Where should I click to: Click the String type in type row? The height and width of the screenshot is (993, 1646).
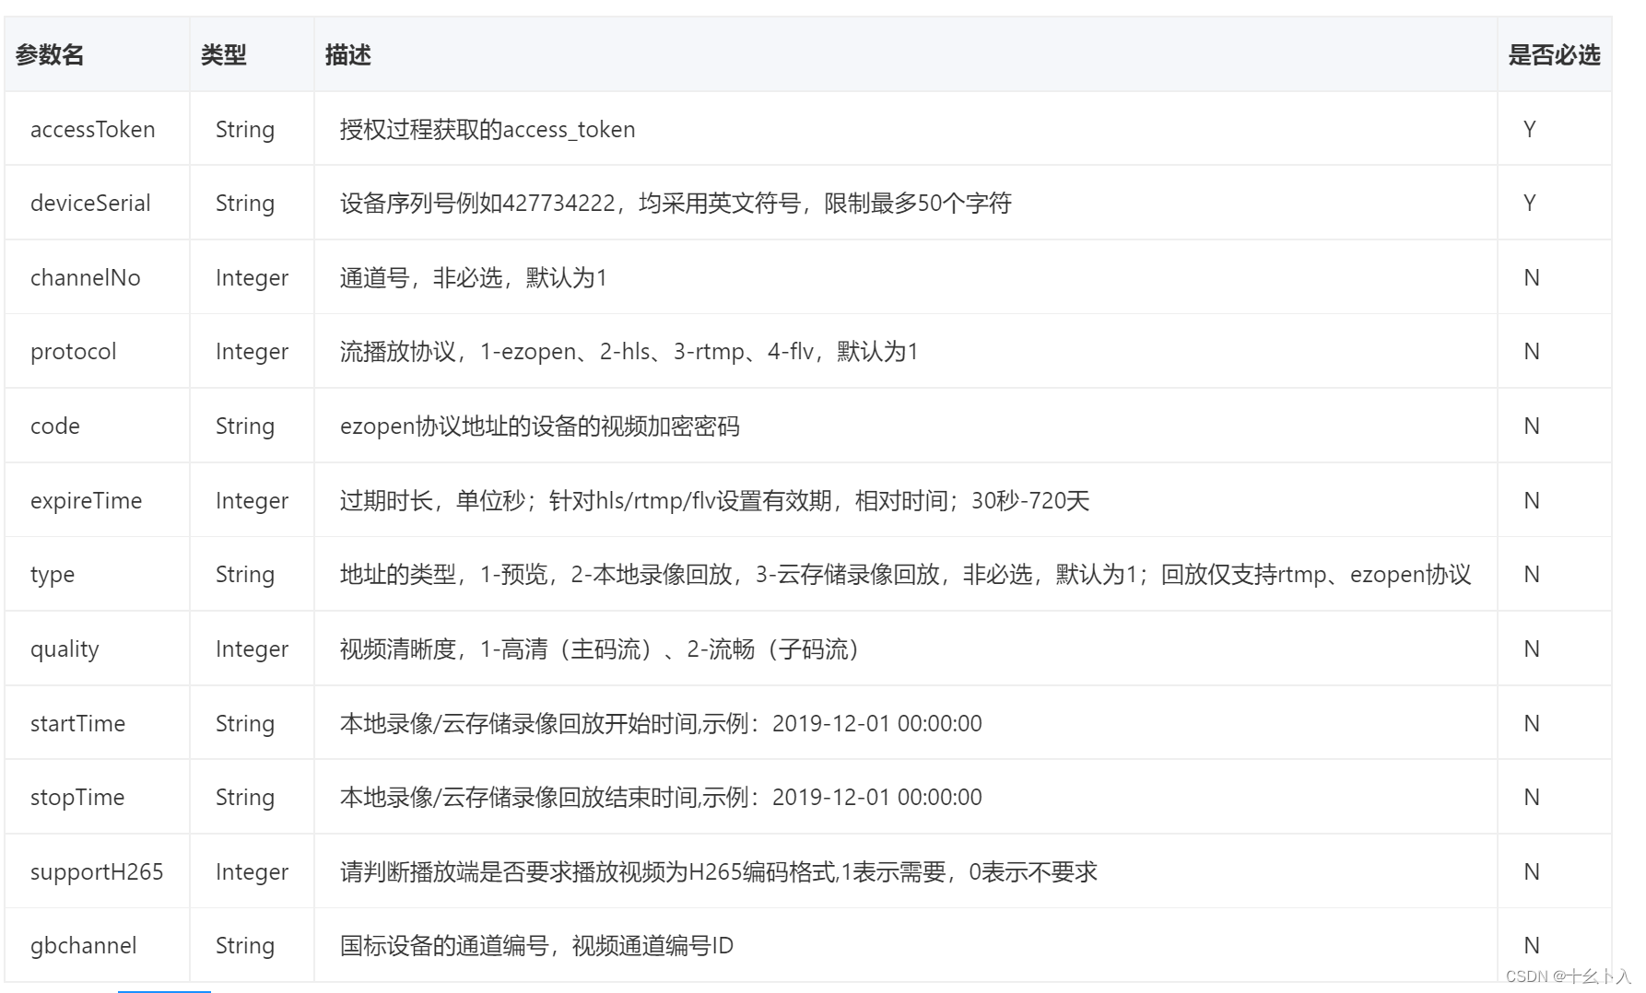pyautogui.click(x=245, y=575)
